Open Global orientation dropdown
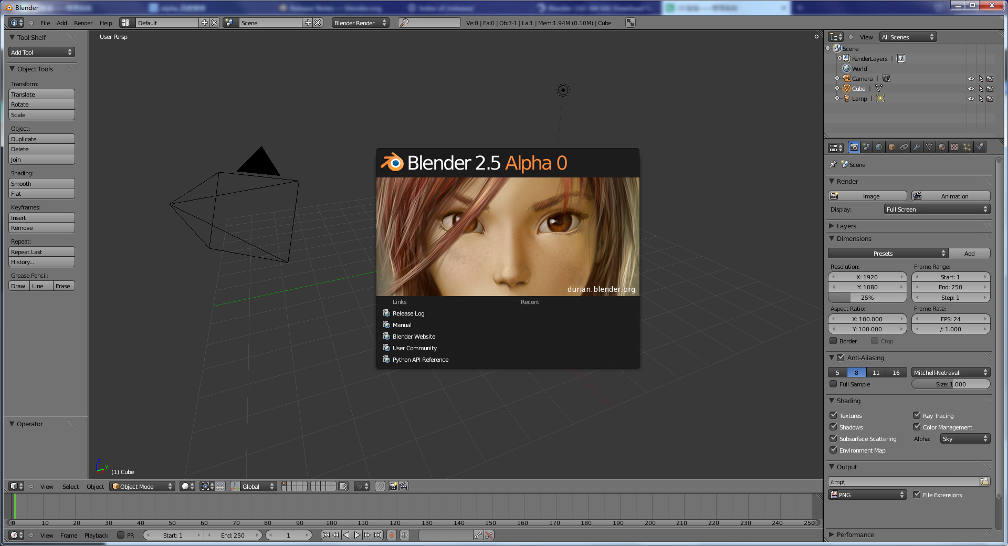Viewport: 1008px width, 546px height. 258,486
